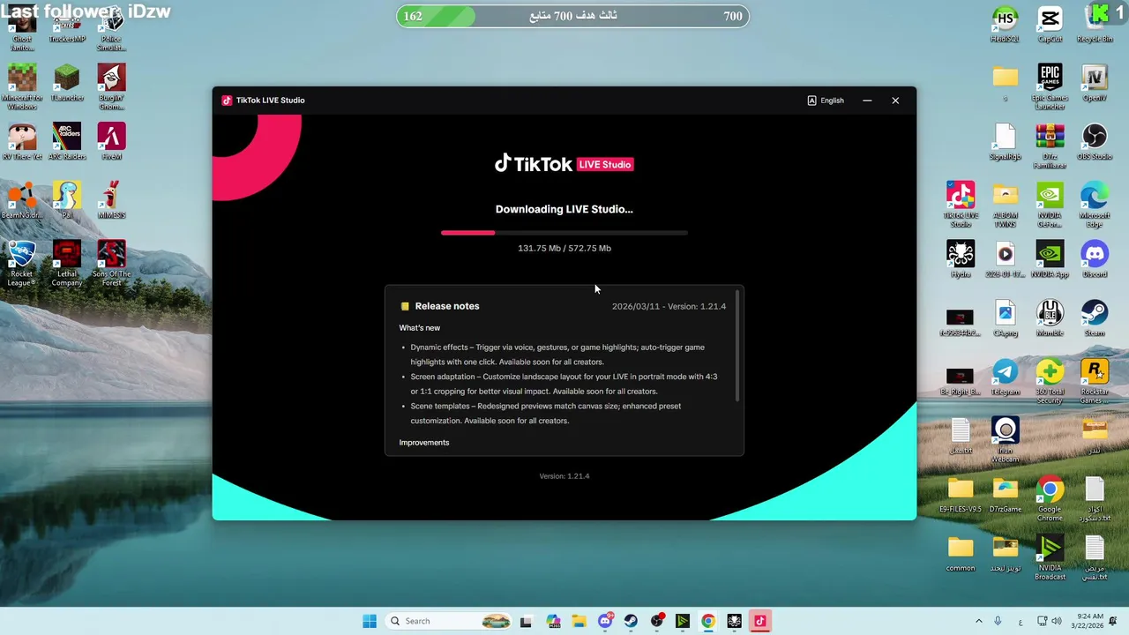Click the '131.75 Mb / 572.75 Mb' download size text

tap(564, 249)
